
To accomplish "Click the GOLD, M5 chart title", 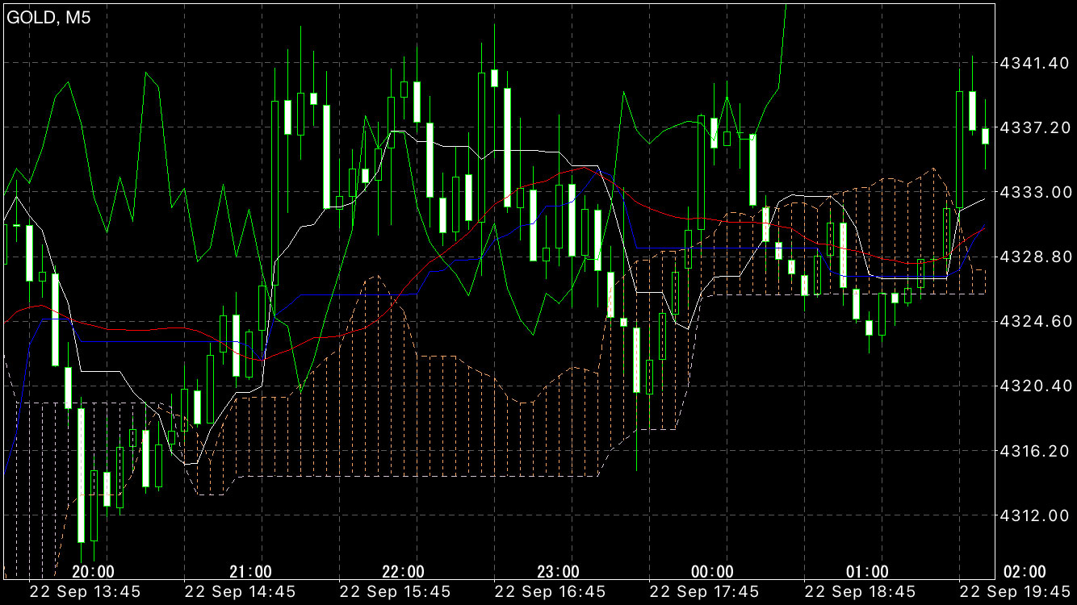I will [48, 19].
